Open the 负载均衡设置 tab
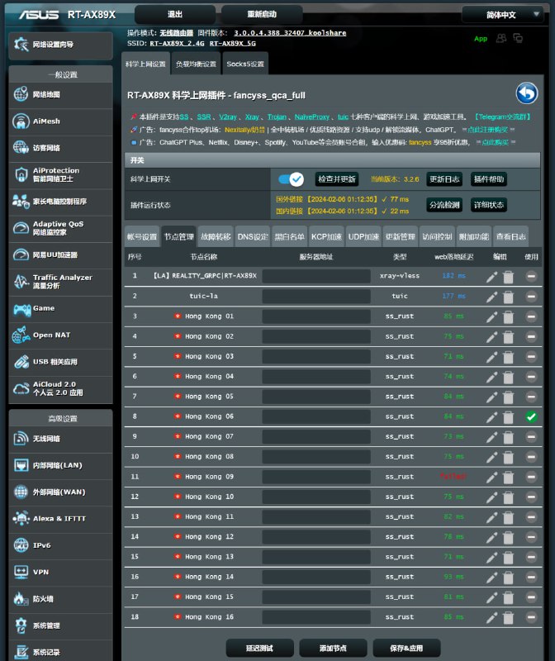Image resolution: width=555 pixels, height=661 pixels. 196,64
